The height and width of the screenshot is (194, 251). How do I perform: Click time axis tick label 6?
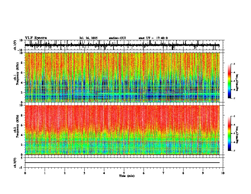click(x=144, y=173)
